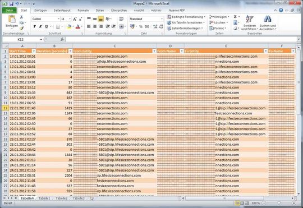The width and height of the screenshot is (303, 208).
Task: Open Bedingte Formatierung menu
Action: (x=186, y=17)
